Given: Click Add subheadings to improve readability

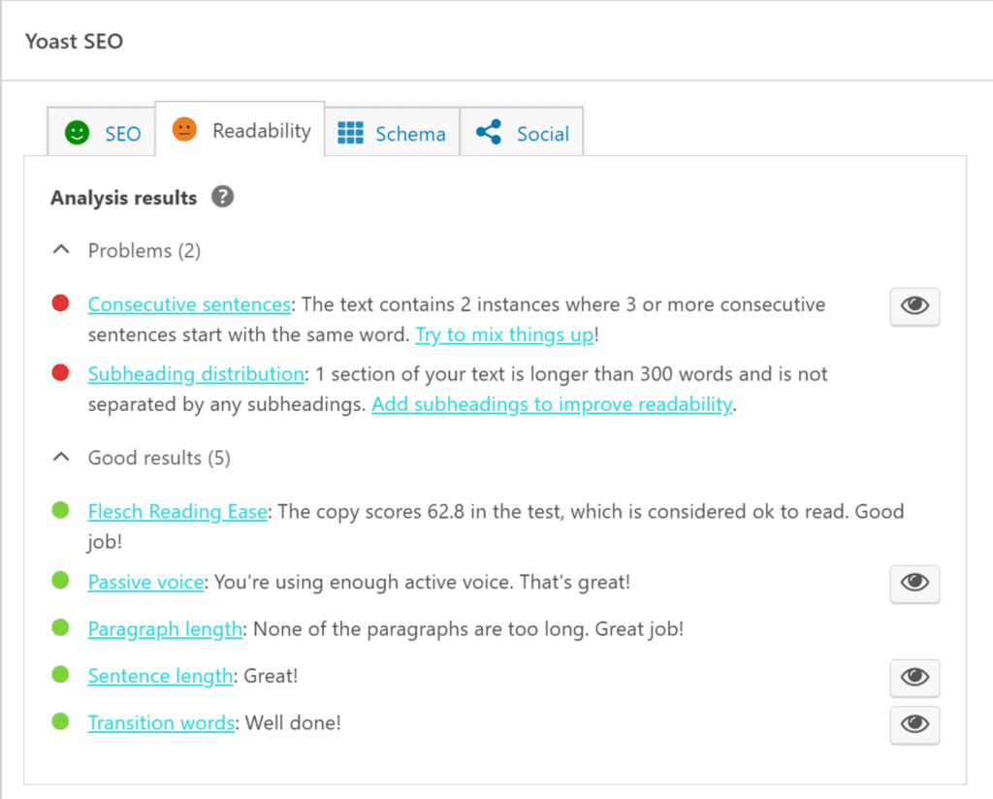Looking at the screenshot, I should [x=551, y=403].
